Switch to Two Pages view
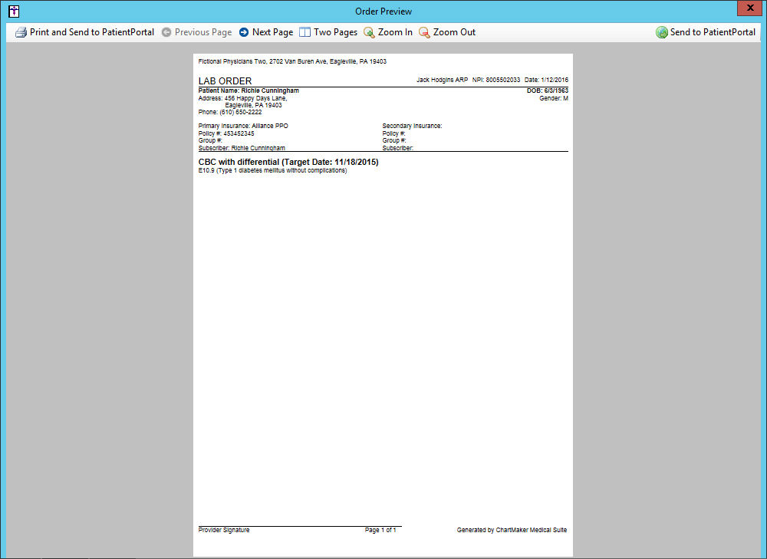This screenshot has height=559, width=767. (x=335, y=32)
